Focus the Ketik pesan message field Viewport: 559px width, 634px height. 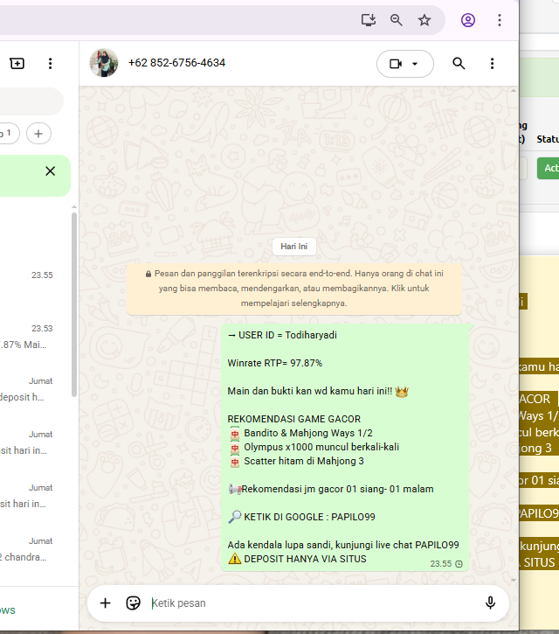tap(311, 603)
